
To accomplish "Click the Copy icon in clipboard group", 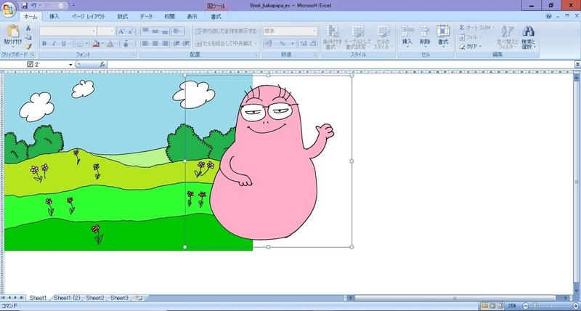I will (x=28, y=38).
